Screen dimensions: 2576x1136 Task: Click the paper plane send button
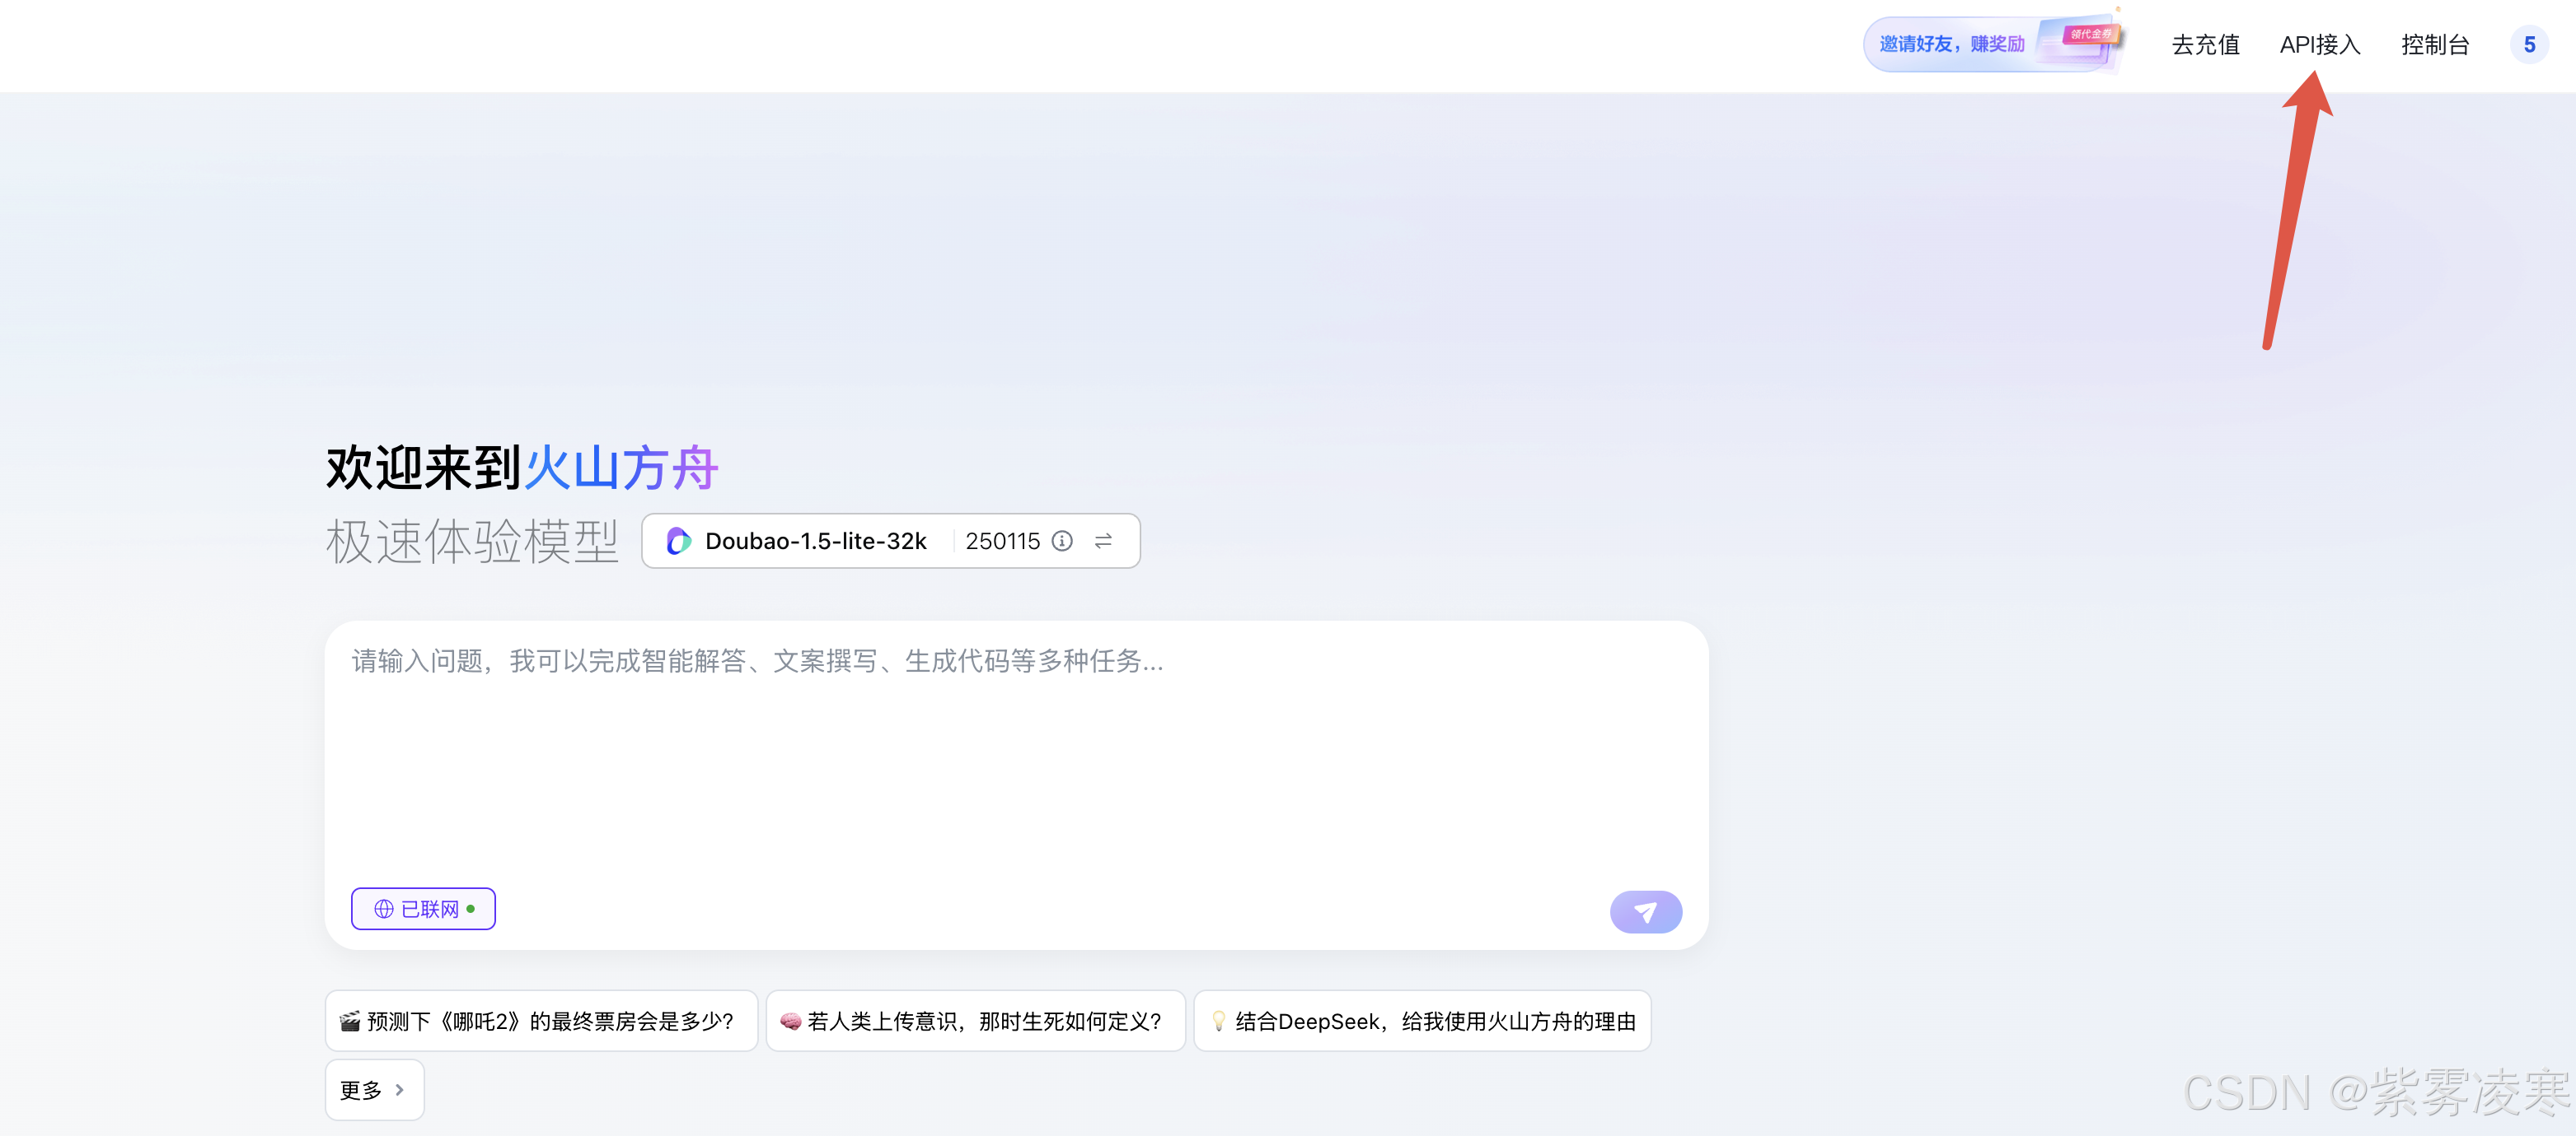pos(1645,911)
